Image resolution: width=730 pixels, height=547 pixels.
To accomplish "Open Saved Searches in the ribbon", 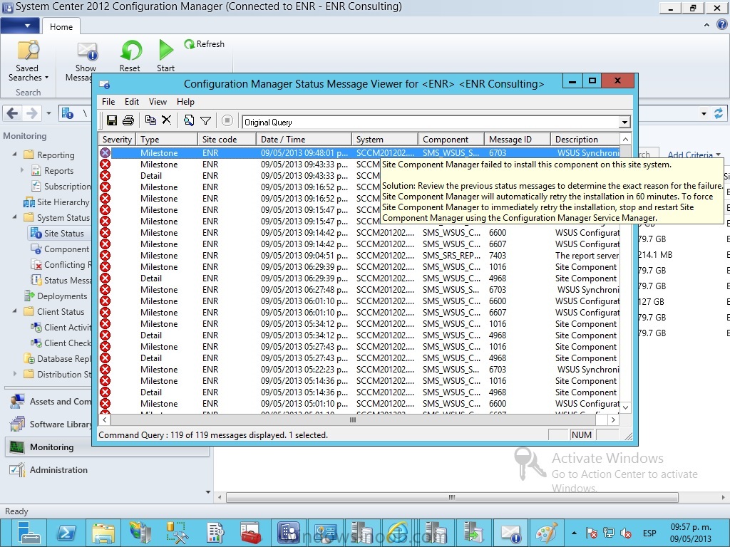I will click(x=28, y=61).
